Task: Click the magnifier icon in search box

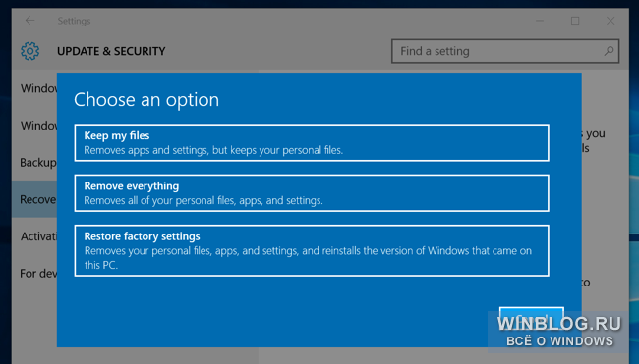Action: [609, 51]
